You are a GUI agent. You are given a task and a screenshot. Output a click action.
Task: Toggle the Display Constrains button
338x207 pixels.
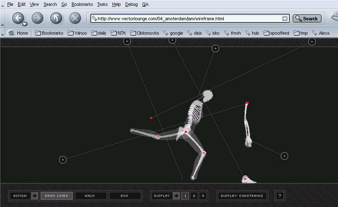242,196
